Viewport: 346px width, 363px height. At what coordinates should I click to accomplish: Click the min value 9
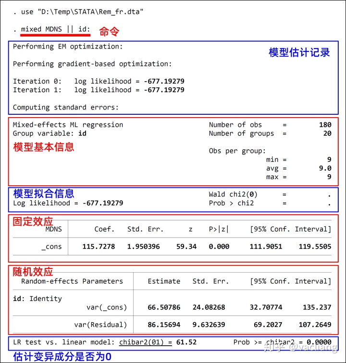coord(329,159)
